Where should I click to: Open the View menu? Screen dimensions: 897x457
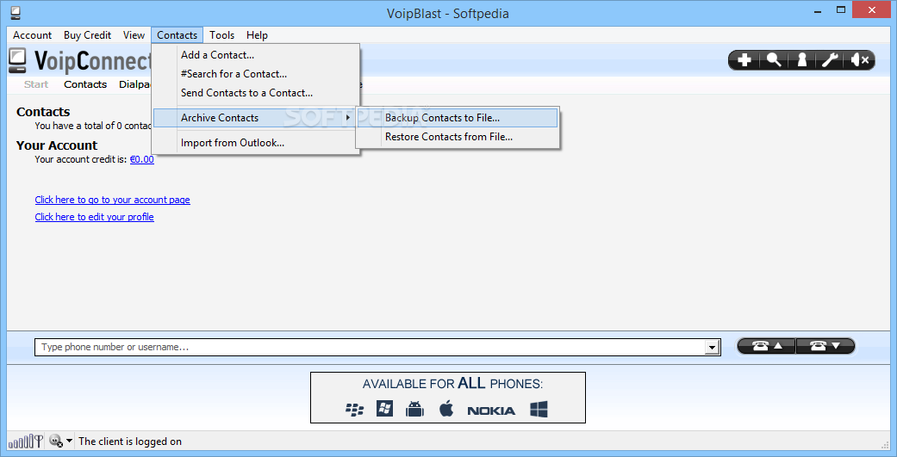(x=134, y=34)
